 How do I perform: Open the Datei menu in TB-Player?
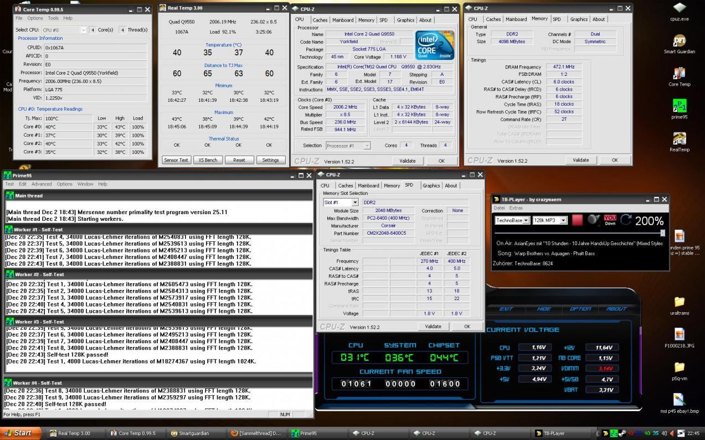click(x=499, y=208)
